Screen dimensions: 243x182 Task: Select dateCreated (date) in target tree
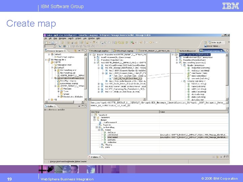[199, 73]
